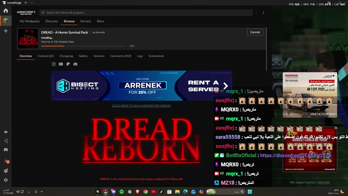Select the Browse tab
Image resolution: width=348 pixels, height=196 pixels.
tap(69, 21)
